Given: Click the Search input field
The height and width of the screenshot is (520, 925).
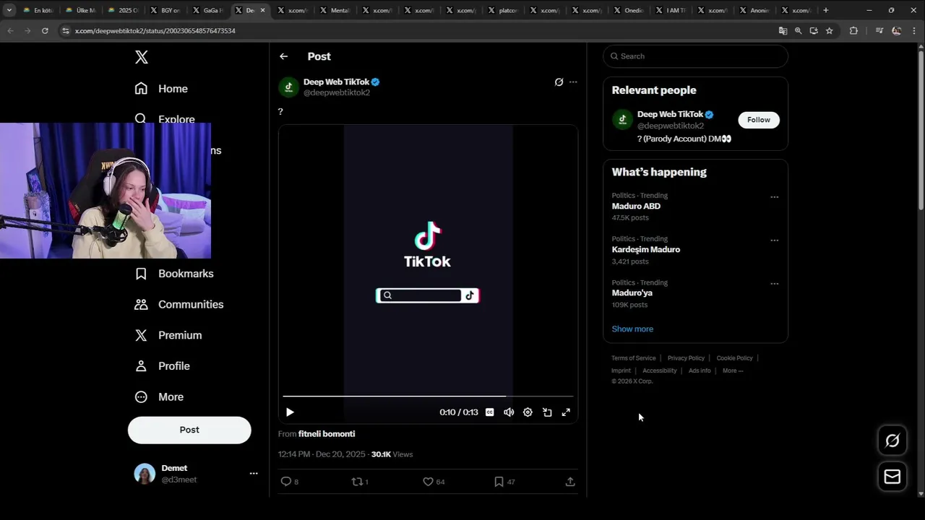Looking at the screenshot, I should pyautogui.click(x=695, y=56).
